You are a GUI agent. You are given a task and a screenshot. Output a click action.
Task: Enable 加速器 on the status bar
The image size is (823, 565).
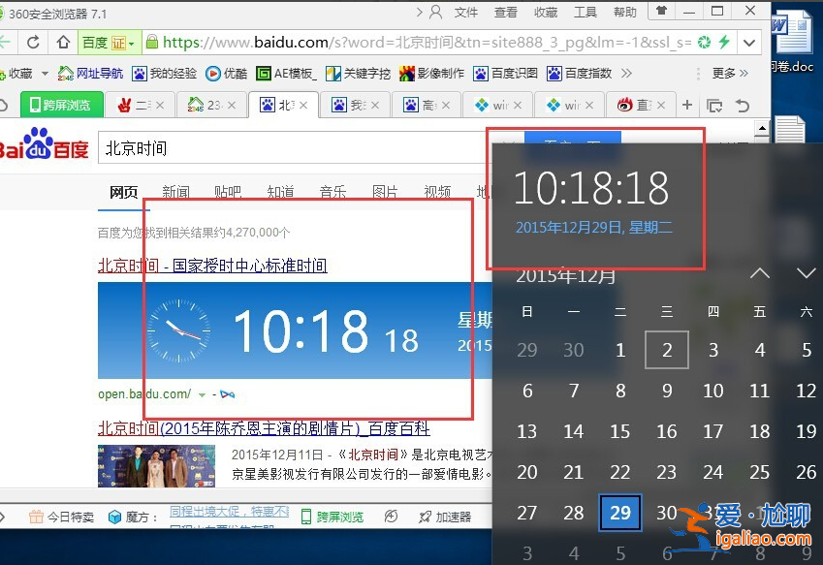click(x=450, y=518)
